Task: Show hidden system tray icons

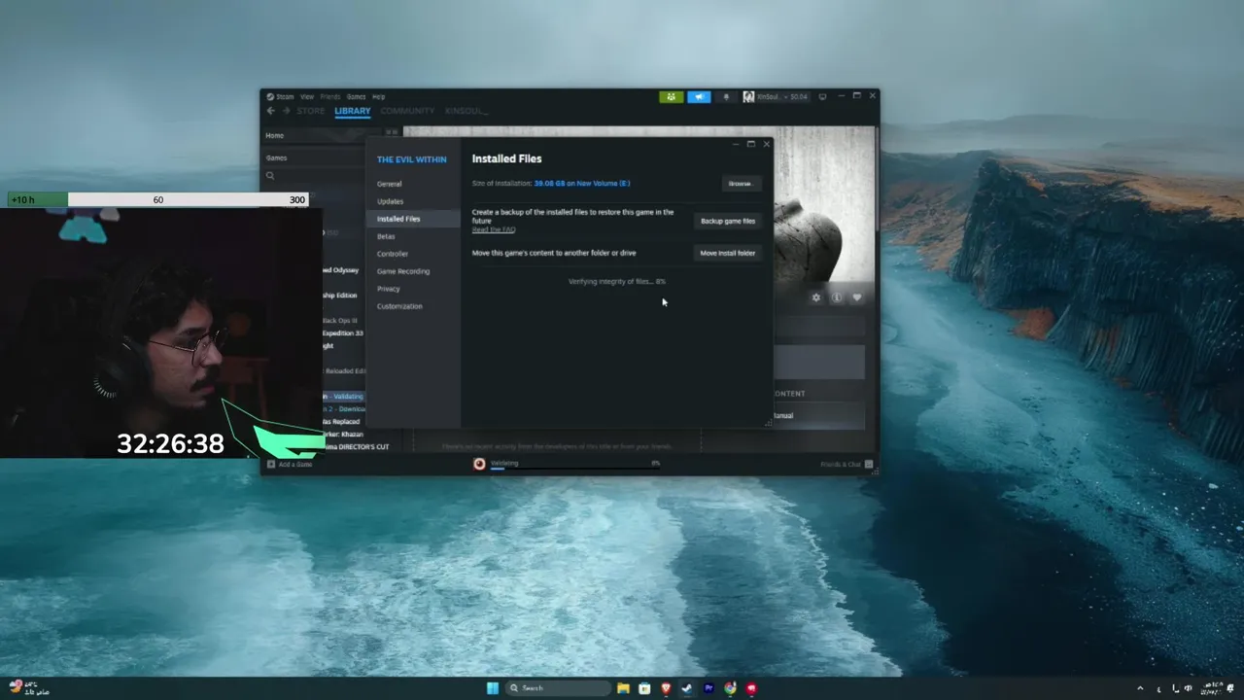Action: (x=1140, y=688)
